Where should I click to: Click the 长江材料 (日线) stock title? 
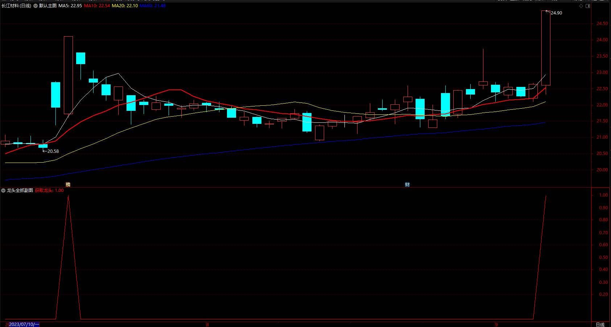pos(16,6)
